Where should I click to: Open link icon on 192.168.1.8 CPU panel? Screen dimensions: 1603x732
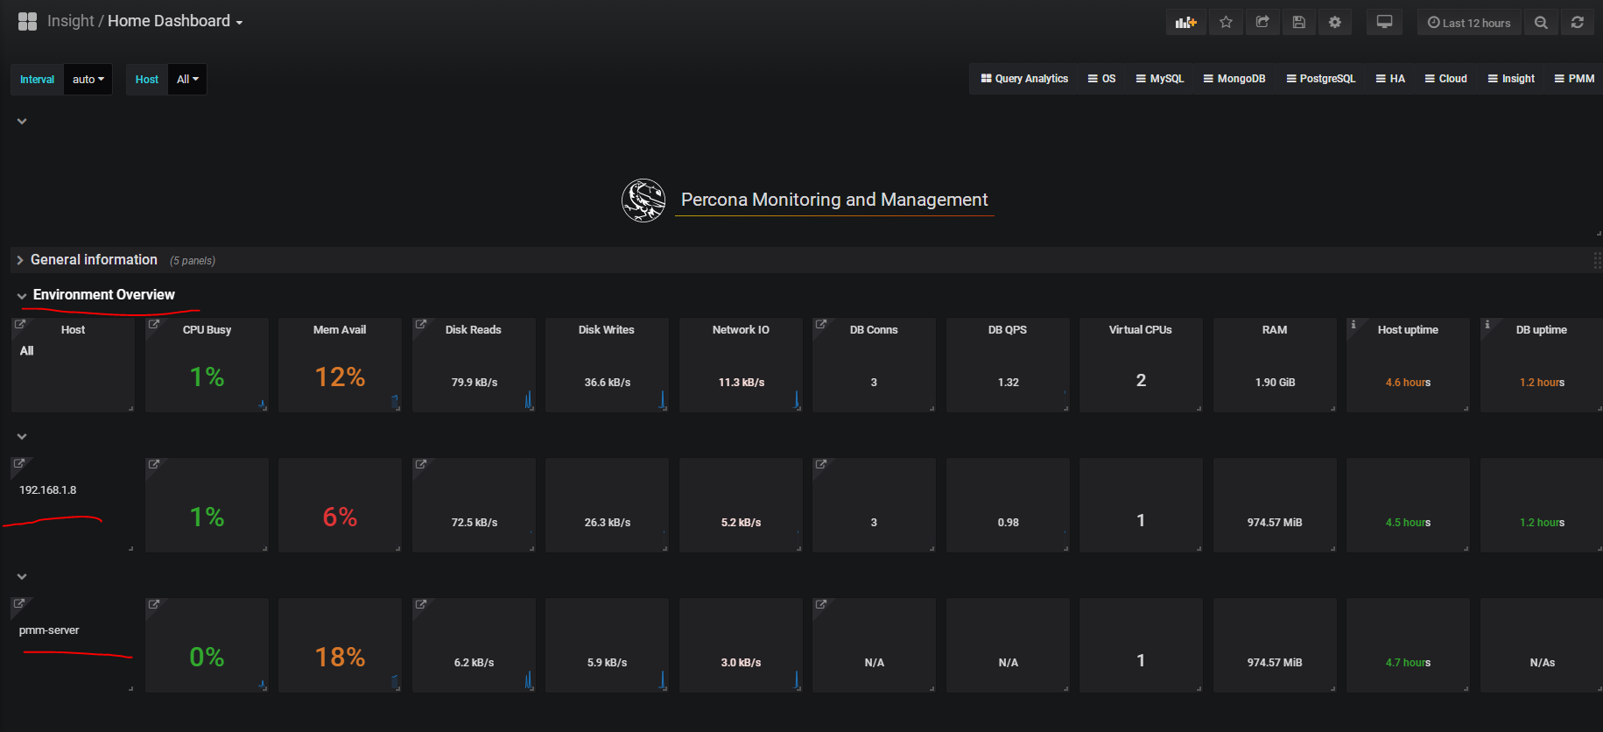point(153,464)
